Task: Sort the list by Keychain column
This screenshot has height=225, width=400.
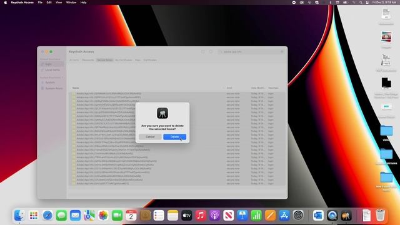Action: 274,87
